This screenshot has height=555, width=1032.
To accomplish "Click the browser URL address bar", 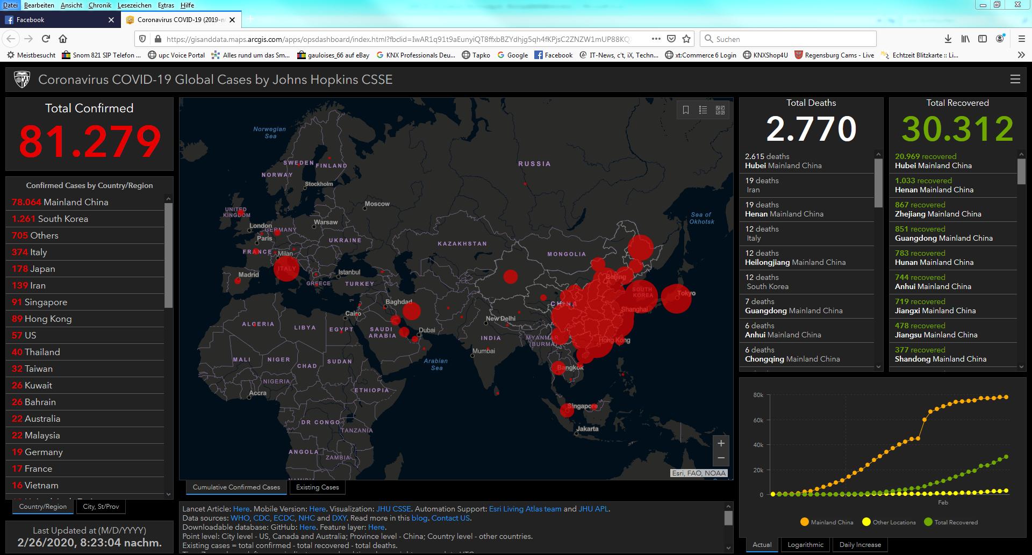I will pyautogui.click(x=398, y=39).
